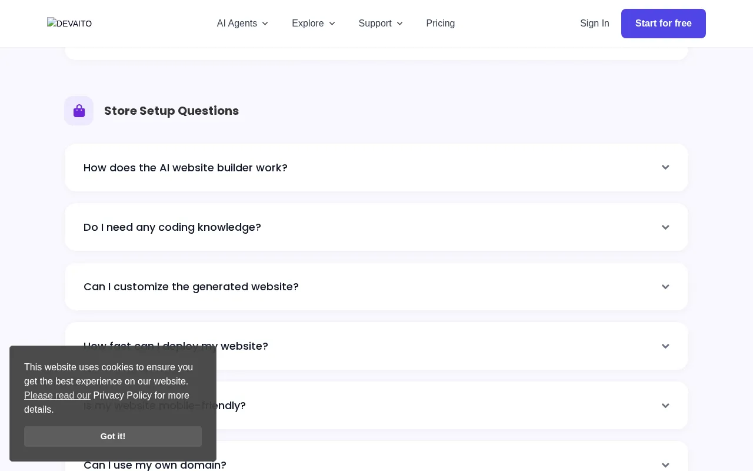The image size is (753, 471).
Task: Expand 'Do I need any coding knowledge?' chevron
Action: pos(665,227)
